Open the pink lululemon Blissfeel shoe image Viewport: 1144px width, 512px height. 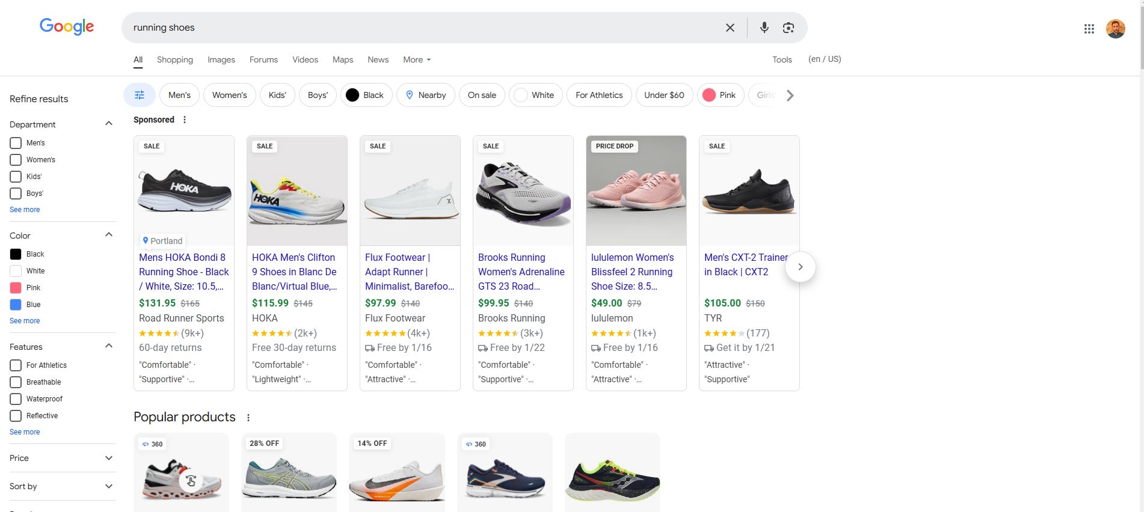[636, 190]
